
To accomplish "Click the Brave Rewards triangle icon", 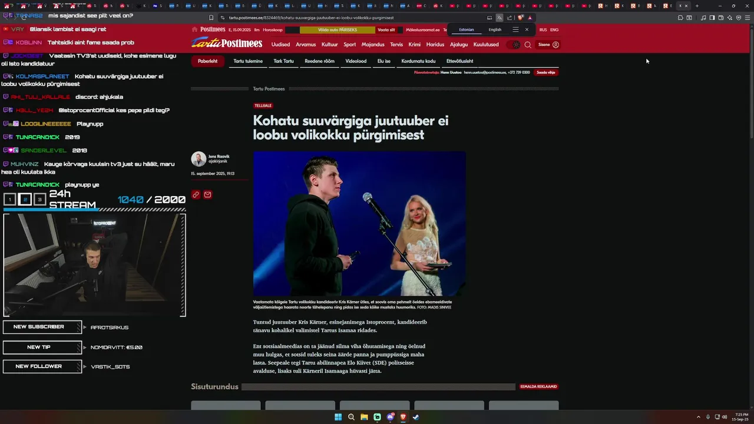I will 530,18.
